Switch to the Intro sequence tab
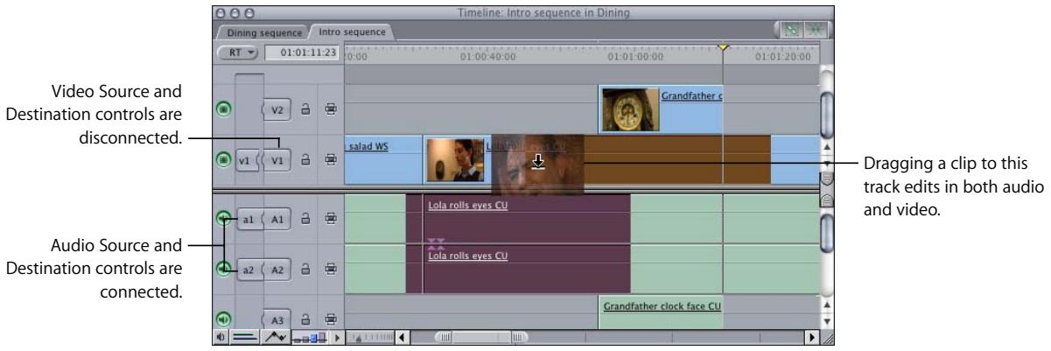 tap(354, 32)
